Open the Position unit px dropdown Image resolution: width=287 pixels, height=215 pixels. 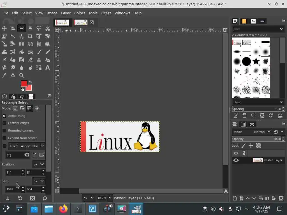point(38,164)
